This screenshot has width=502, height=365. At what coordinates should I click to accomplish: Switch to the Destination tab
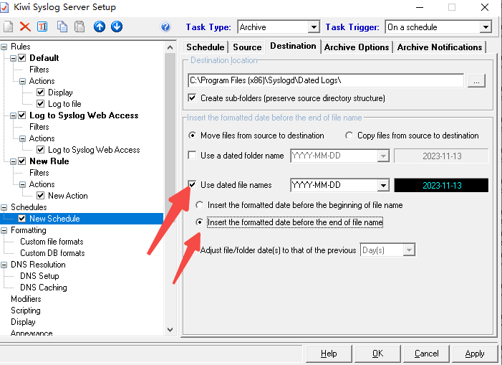[x=293, y=46]
